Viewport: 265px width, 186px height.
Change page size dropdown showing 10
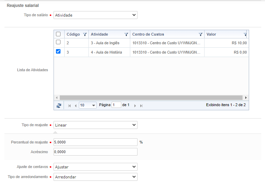click(x=88, y=105)
